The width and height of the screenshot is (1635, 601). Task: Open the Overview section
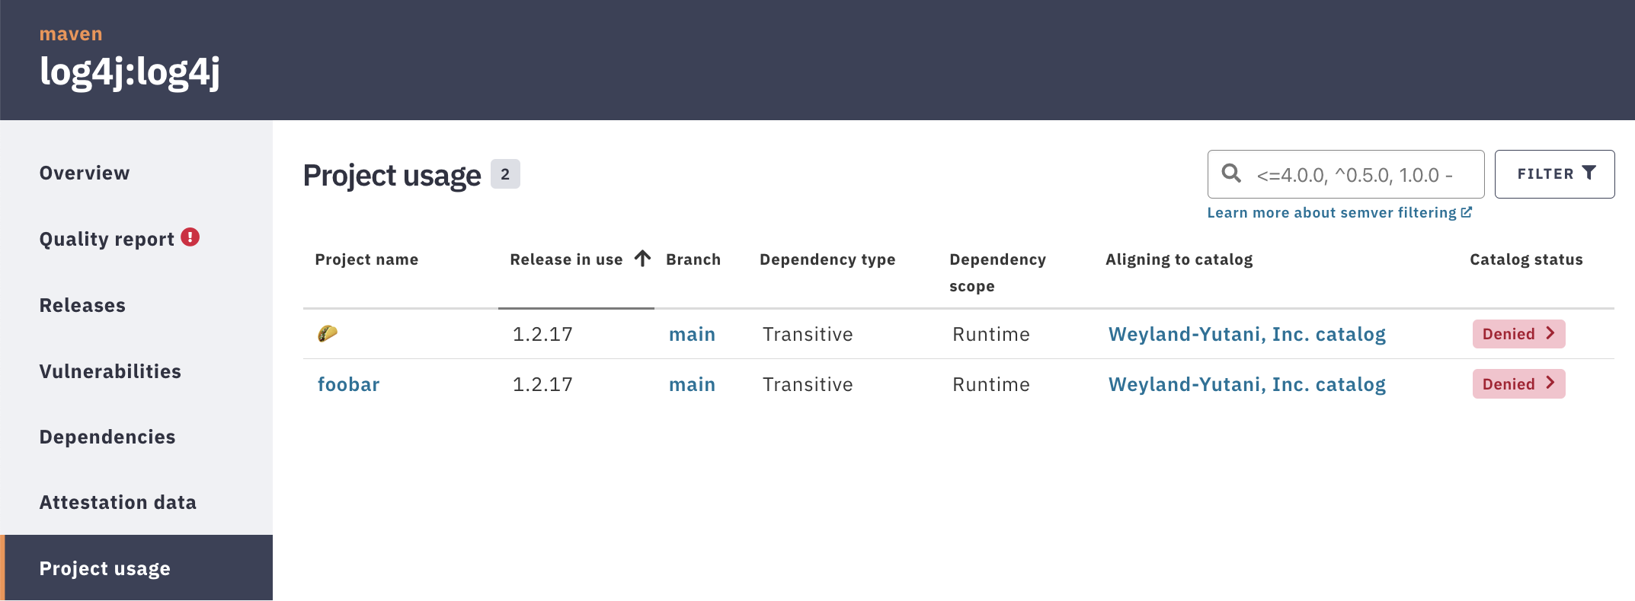click(85, 173)
